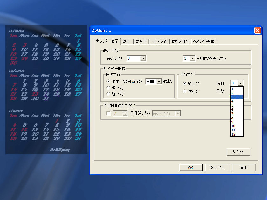Click the 適用 button
This screenshot has width=267, height=200.
pos(244,168)
